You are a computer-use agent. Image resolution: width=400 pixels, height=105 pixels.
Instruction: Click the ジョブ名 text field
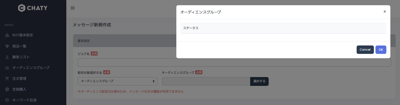[x=234, y=62]
